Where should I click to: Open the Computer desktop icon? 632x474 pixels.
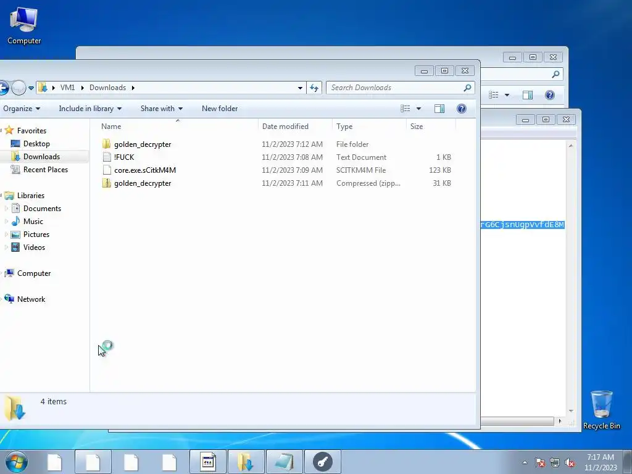24,27
